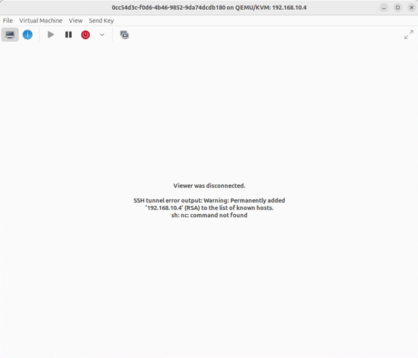The width and height of the screenshot is (418, 358).
Task: Minimize the virt-manager window
Action: pos(384,8)
